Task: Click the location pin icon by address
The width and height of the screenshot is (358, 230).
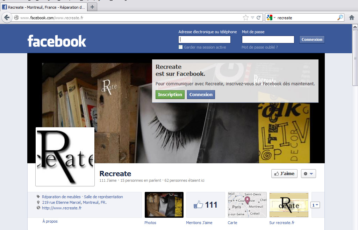Action: tap(38, 202)
